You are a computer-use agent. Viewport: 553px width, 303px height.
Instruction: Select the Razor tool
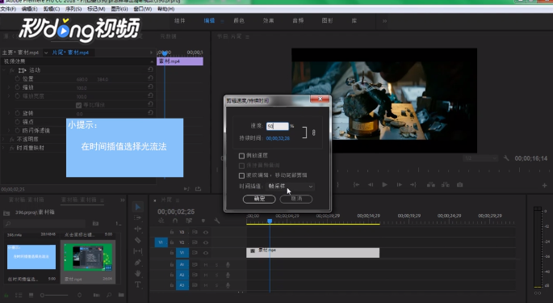[x=138, y=240]
